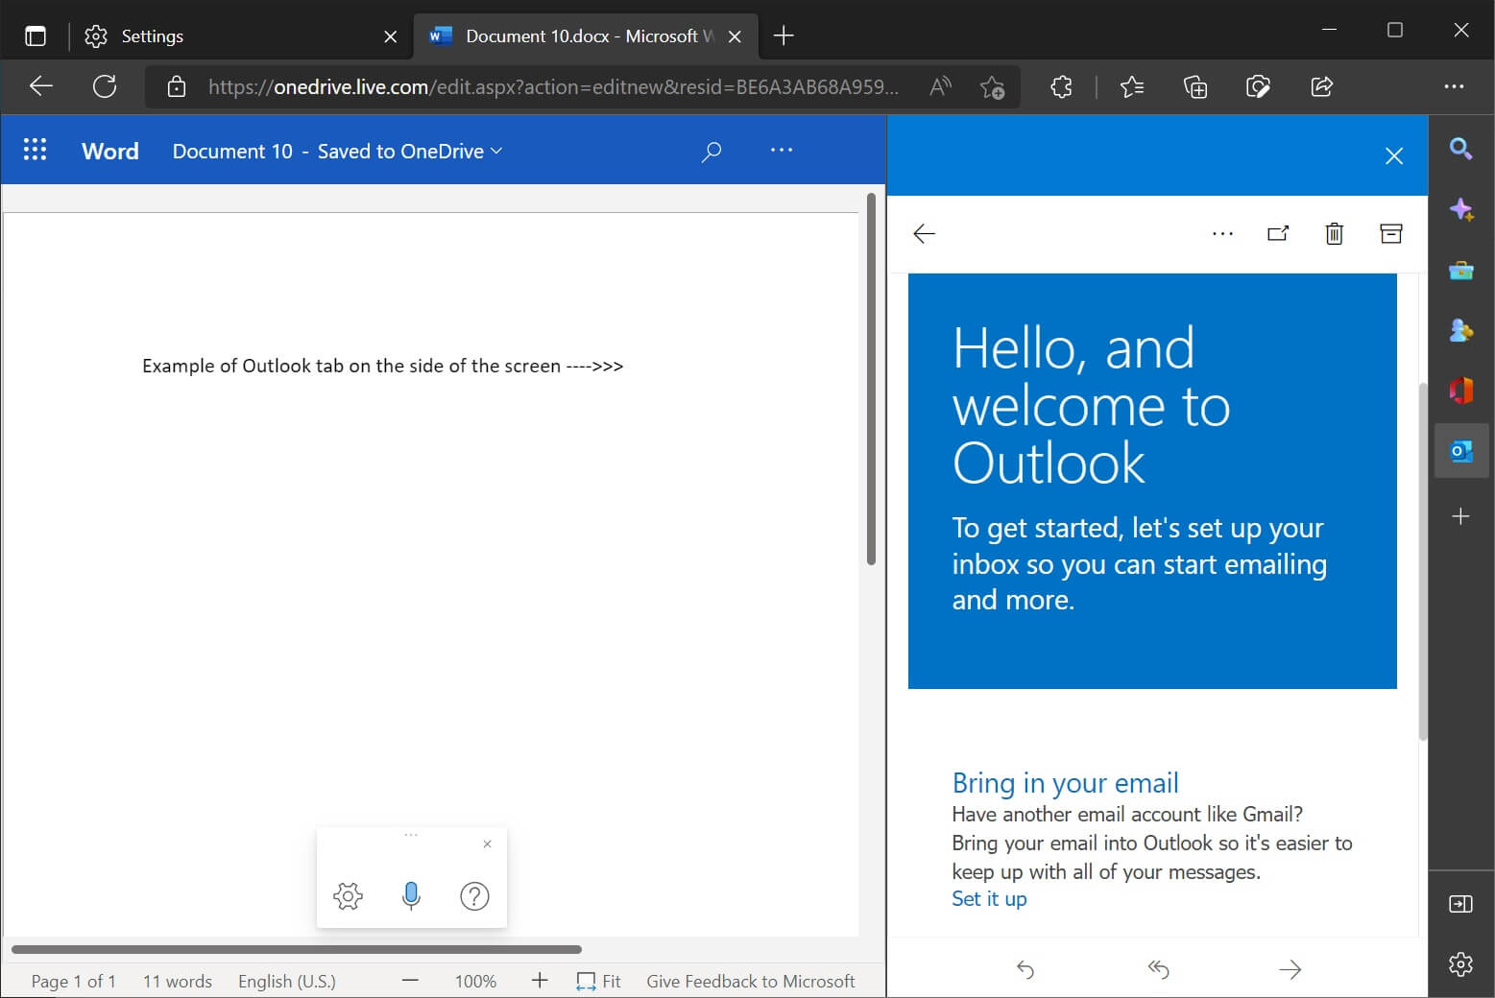This screenshot has width=1495, height=998.
Task: Fit the document to window
Action: click(x=598, y=981)
